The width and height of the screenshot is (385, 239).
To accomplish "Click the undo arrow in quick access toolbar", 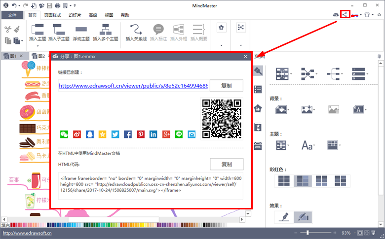I will click(14, 5).
